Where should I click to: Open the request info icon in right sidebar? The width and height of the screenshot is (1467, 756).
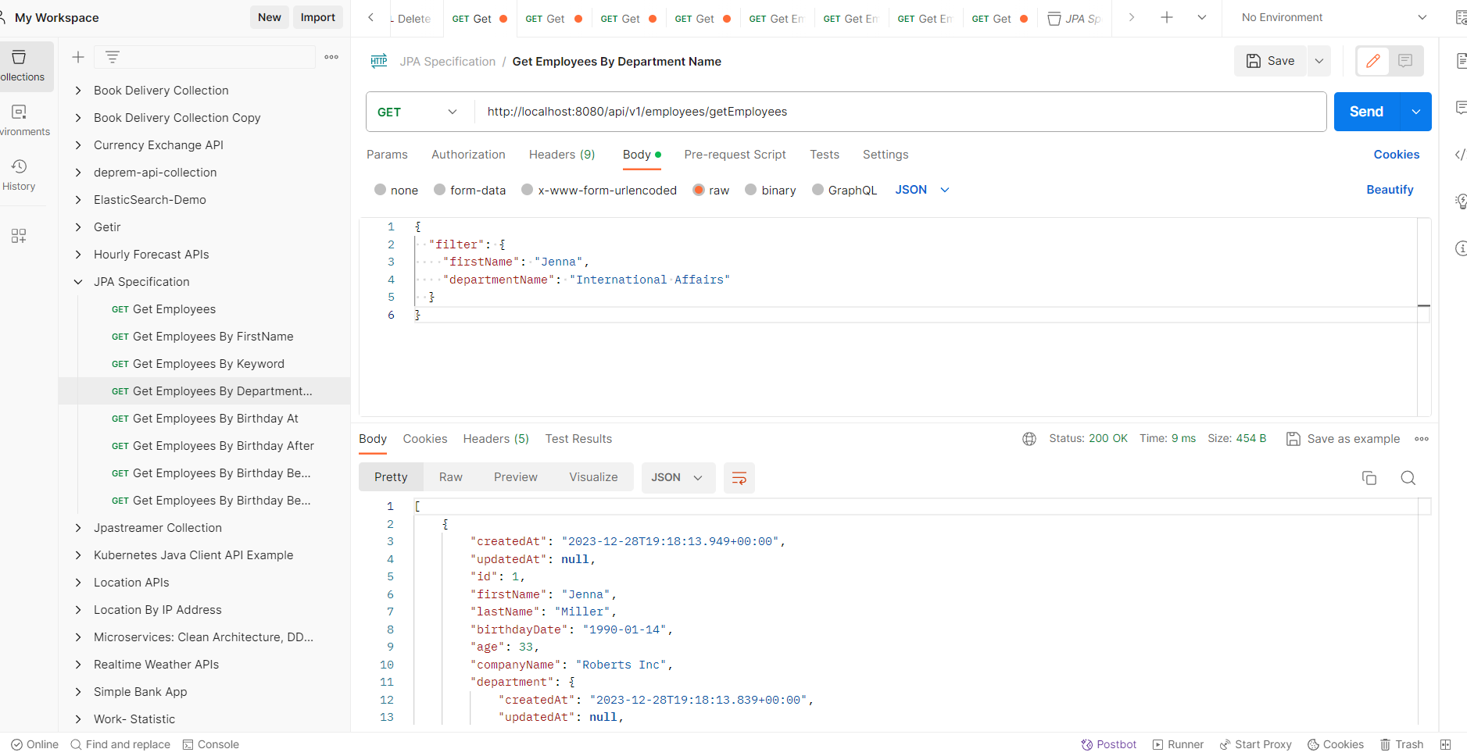click(x=1460, y=248)
